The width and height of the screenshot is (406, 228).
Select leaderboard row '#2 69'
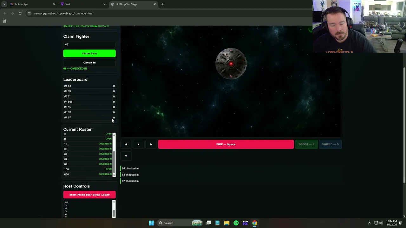[89, 91]
